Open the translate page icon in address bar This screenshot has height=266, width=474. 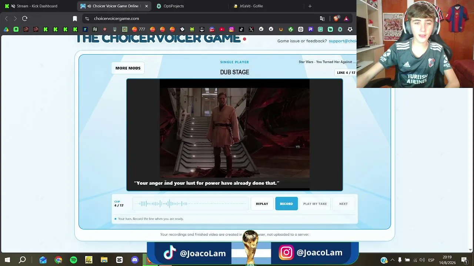click(322, 18)
